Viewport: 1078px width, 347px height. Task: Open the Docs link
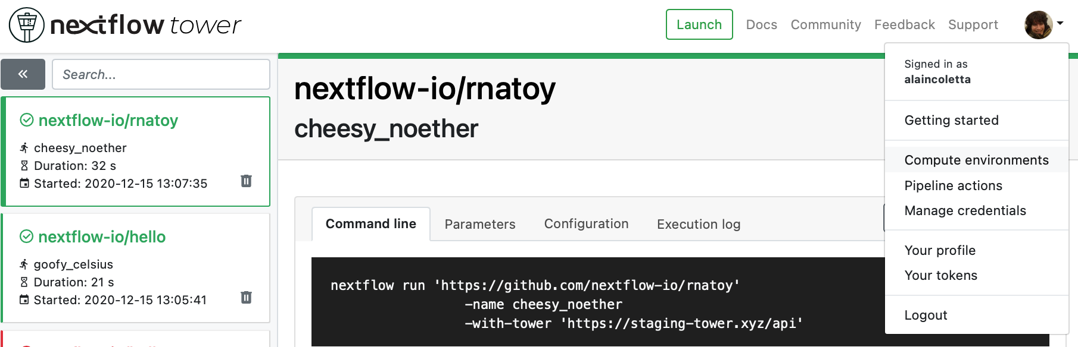tap(762, 24)
